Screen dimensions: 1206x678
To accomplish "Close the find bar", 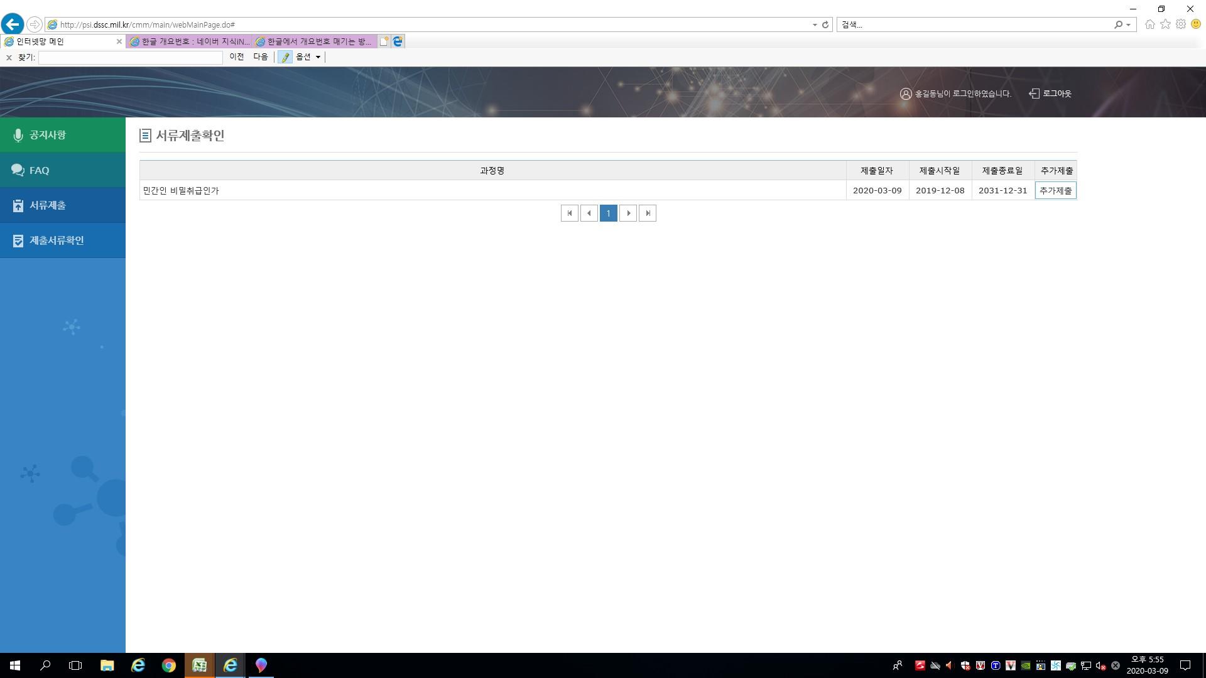I will click(x=9, y=57).
